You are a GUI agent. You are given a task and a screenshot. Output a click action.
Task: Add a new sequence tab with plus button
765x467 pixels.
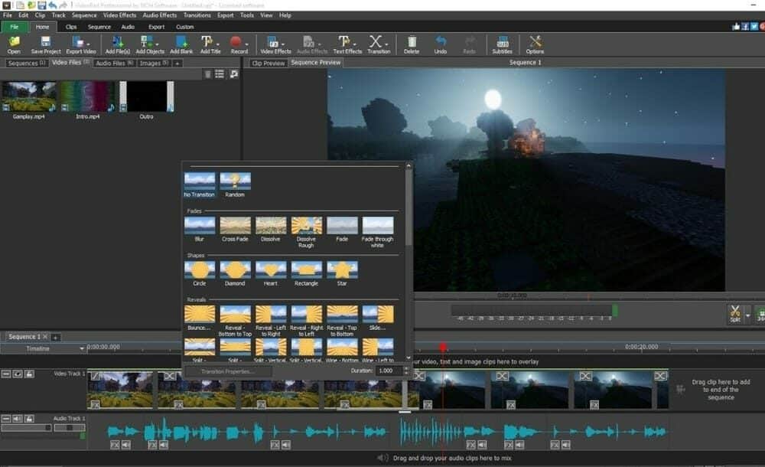56,337
